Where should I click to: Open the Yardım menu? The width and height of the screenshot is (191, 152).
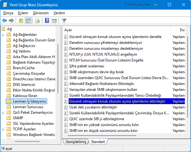click(59, 13)
